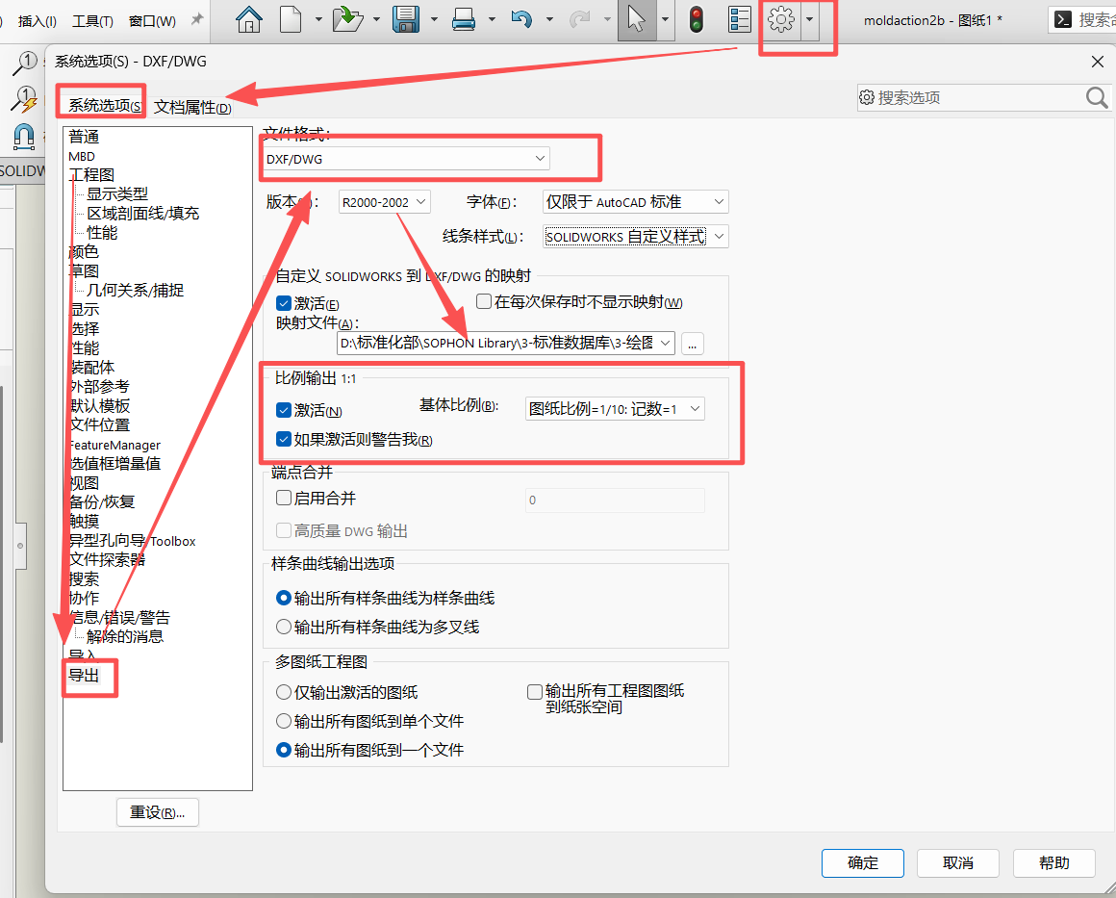The width and height of the screenshot is (1116, 898).
Task: Click the magnet icon at left edge
Action: tap(24, 136)
